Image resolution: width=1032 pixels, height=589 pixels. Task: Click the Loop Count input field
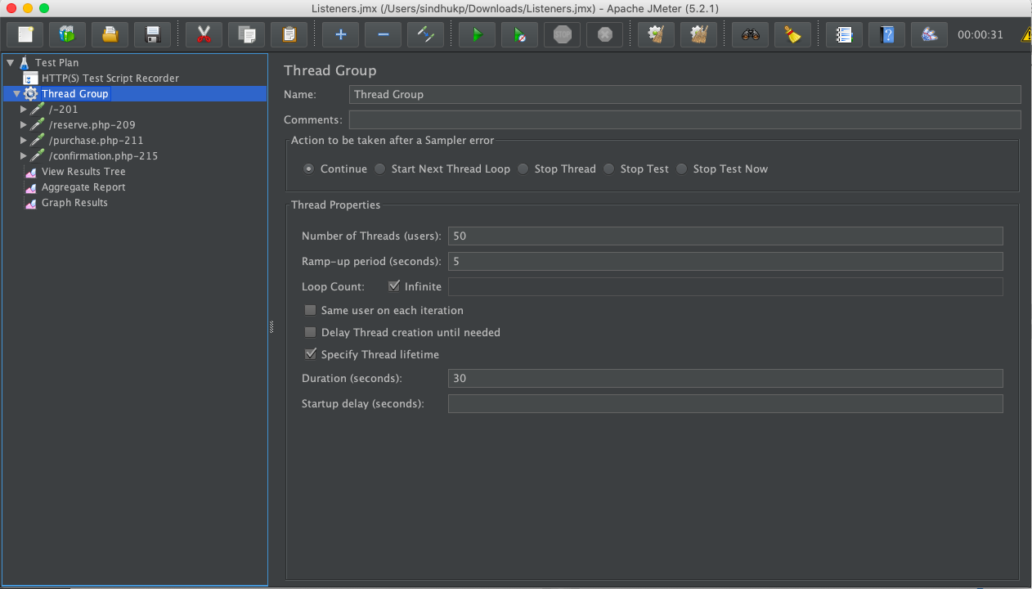click(x=725, y=286)
